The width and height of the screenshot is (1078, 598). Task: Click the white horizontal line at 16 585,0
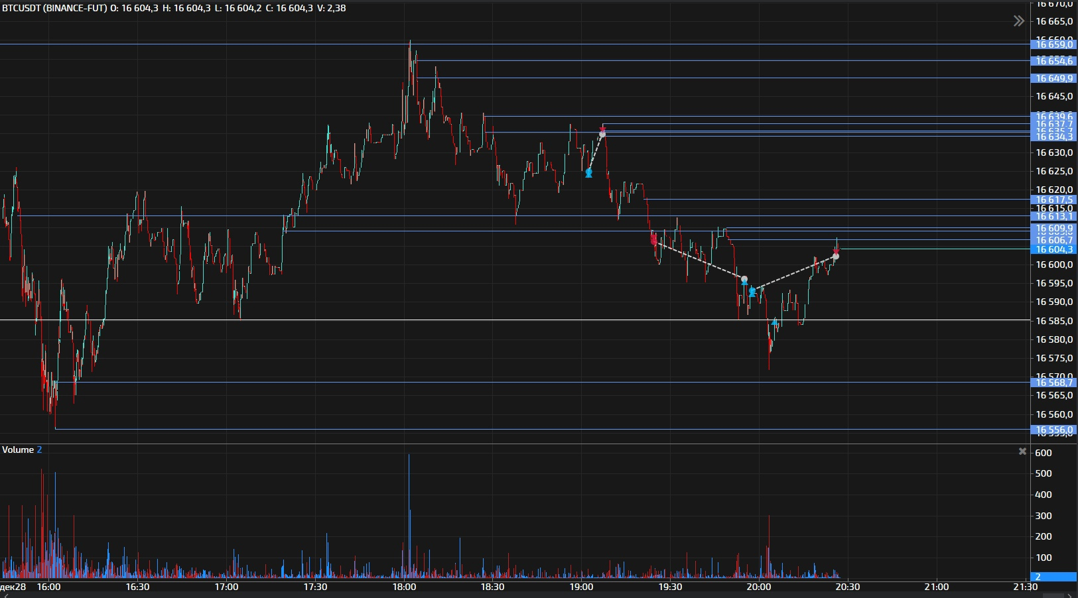pos(464,320)
